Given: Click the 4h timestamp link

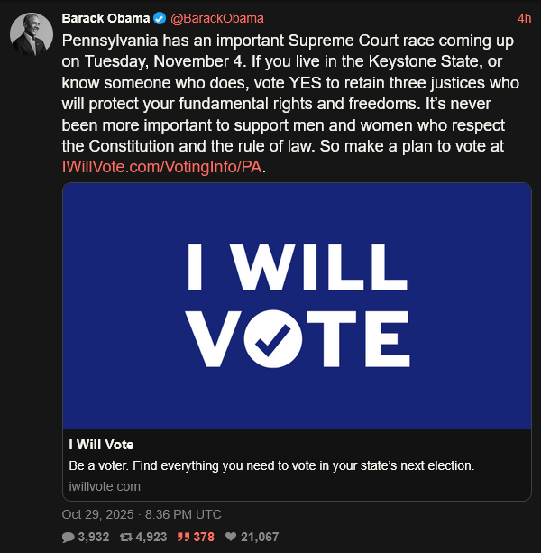Looking at the screenshot, I should click(x=525, y=18).
